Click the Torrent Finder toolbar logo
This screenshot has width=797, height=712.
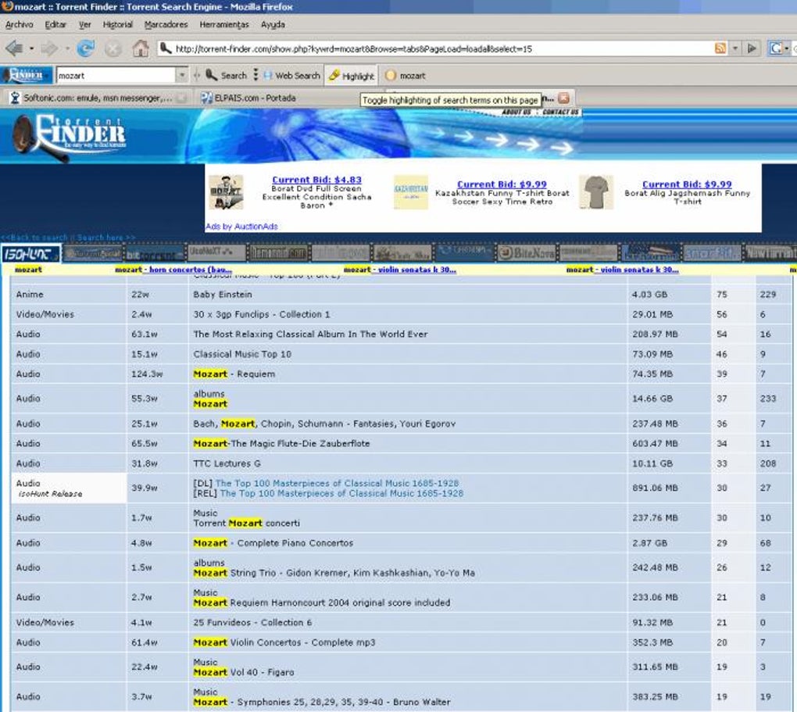tap(27, 75)
